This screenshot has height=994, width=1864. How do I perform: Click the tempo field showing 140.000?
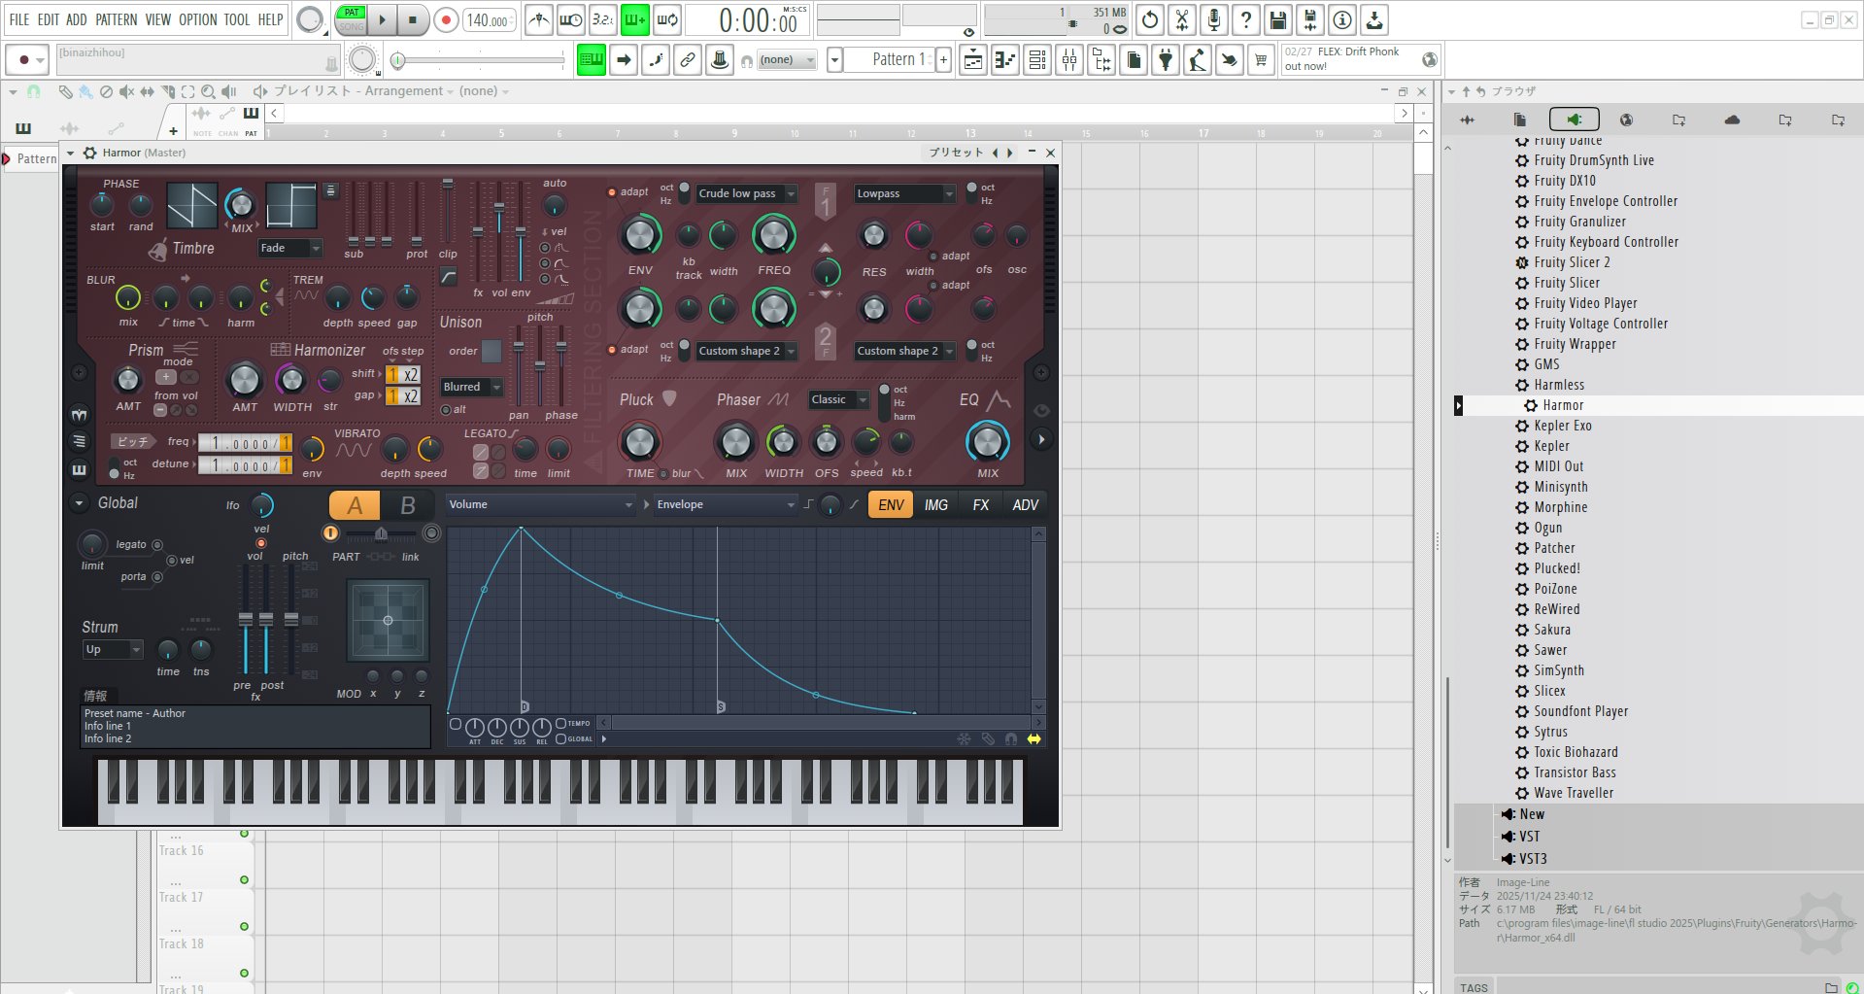click(x=489, y=19)
